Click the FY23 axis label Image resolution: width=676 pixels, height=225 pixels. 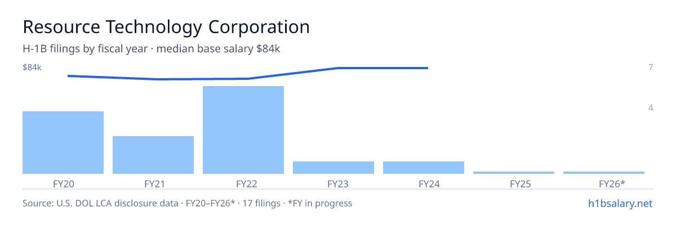[333, 183]
